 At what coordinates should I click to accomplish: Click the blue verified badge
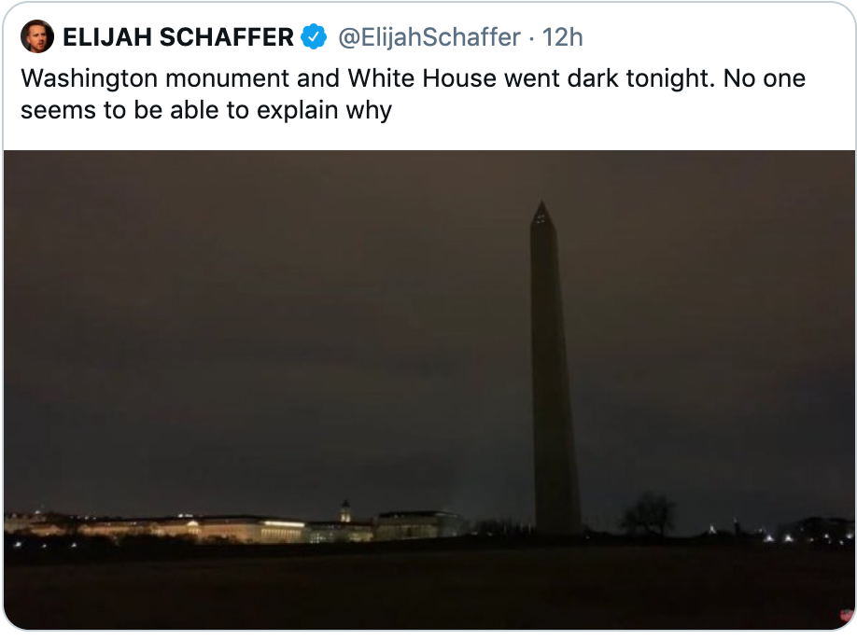tap(314, 37)
